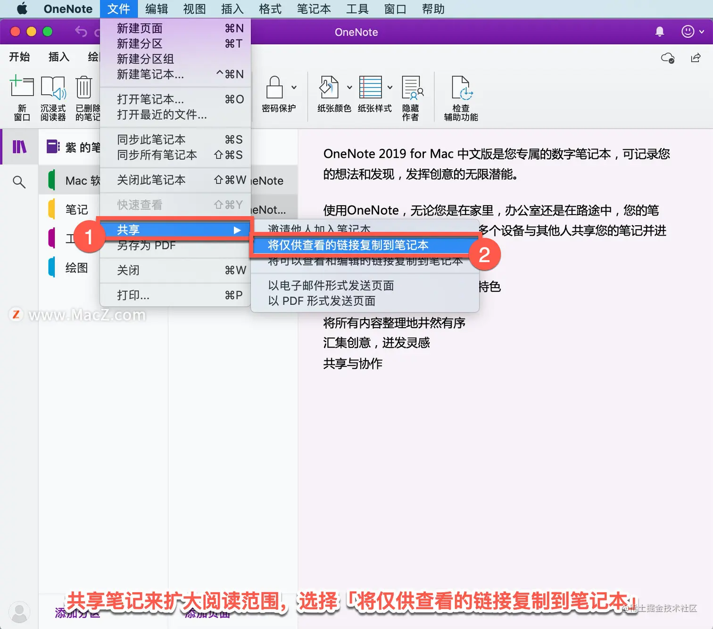This screenshot has height=629, width=713.
Task: Select 邀请他人加入笔记本 submenu item
Action: [365, 229]
